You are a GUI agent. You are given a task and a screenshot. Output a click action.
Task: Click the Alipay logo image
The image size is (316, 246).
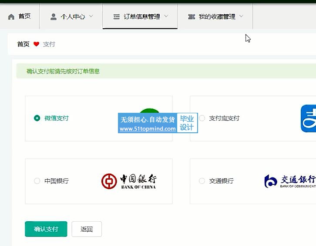(x=308, y=118)
